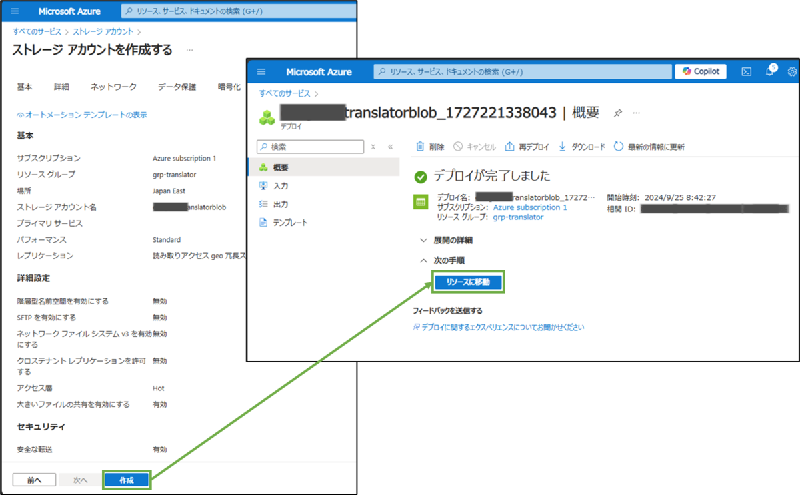Clear the sidebar search with X icon
800x495 pixels.
tap(373, 147)
